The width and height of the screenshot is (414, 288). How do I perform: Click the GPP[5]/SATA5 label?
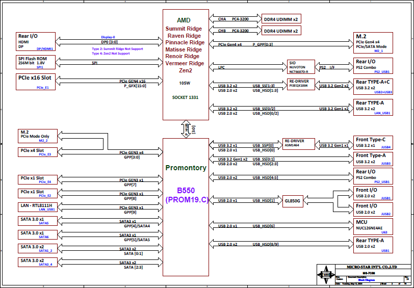pos(137,240)
